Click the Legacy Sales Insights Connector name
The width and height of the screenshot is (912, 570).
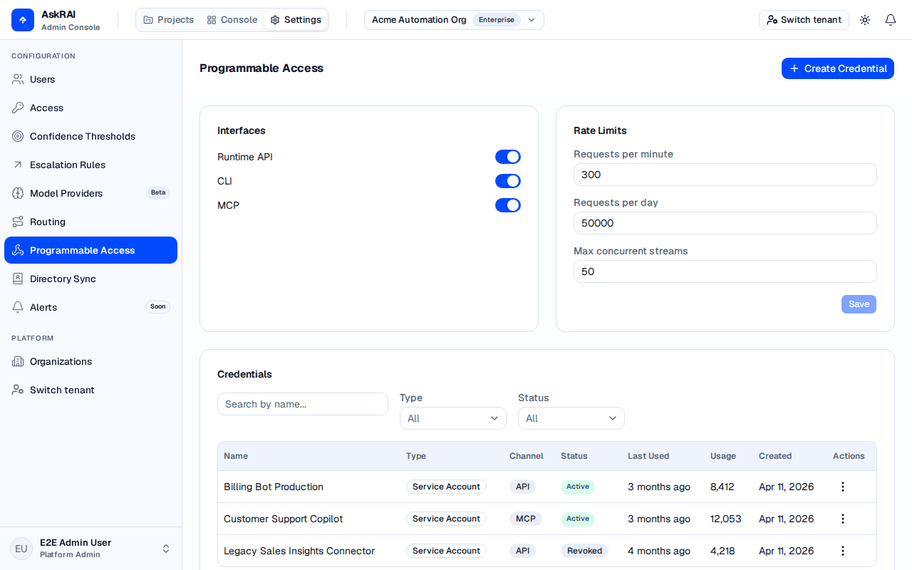[299, 551]
